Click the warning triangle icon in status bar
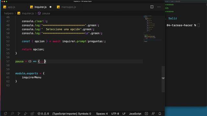This screenshot has width=207, height=116. coord(45,113)
